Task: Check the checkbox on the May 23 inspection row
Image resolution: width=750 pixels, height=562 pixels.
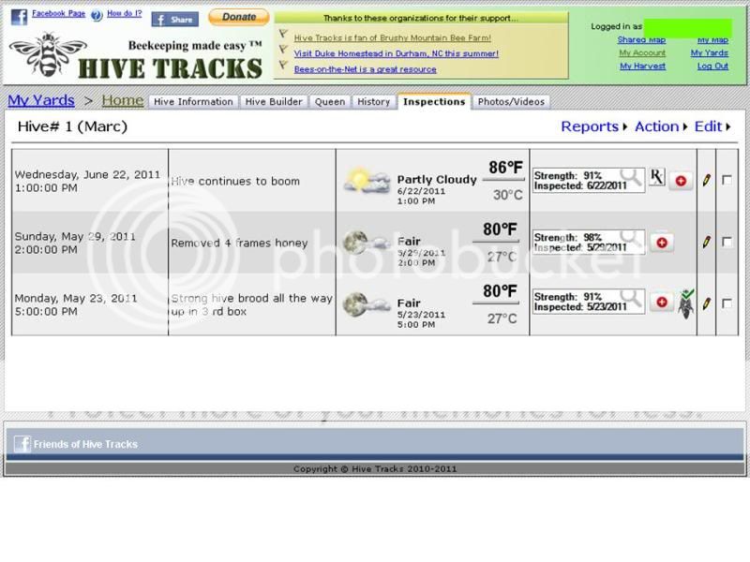Action: (x=727, y=303)
